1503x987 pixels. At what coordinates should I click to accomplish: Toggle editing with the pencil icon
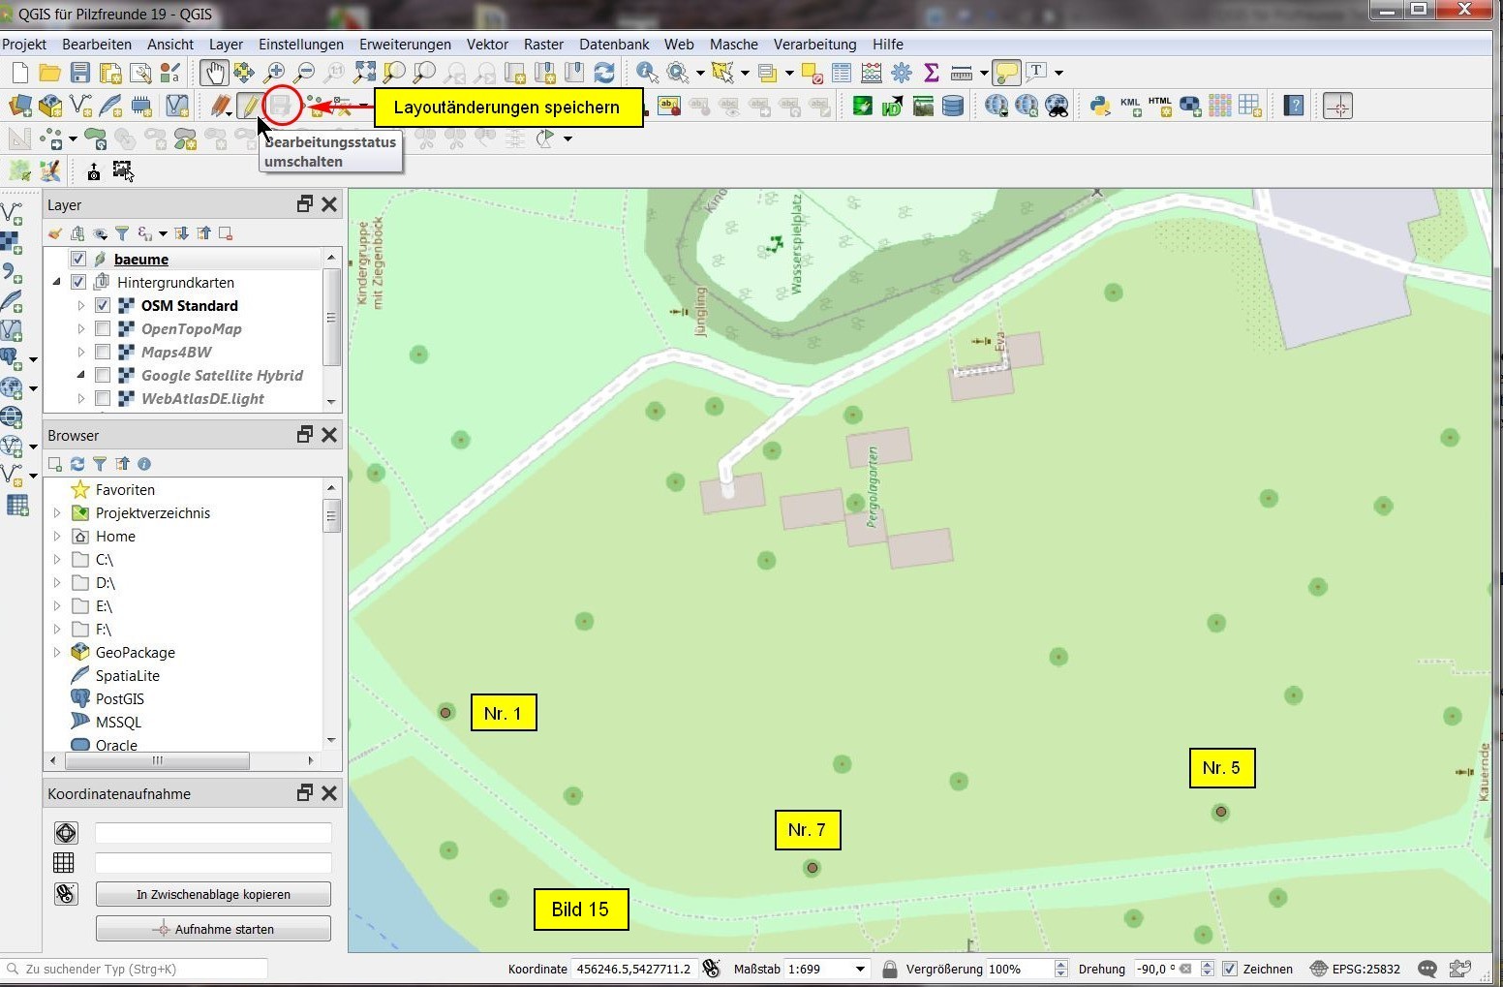(249, 107)
